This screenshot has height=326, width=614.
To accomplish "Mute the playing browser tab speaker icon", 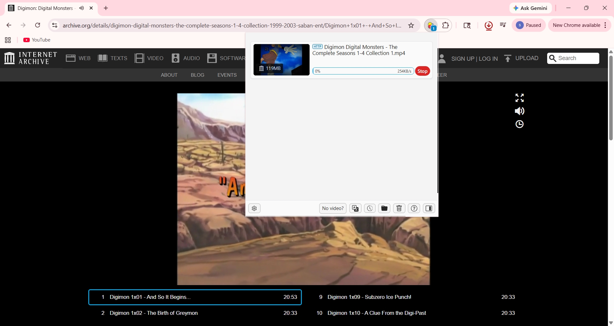I will click(x=82, y=8).
